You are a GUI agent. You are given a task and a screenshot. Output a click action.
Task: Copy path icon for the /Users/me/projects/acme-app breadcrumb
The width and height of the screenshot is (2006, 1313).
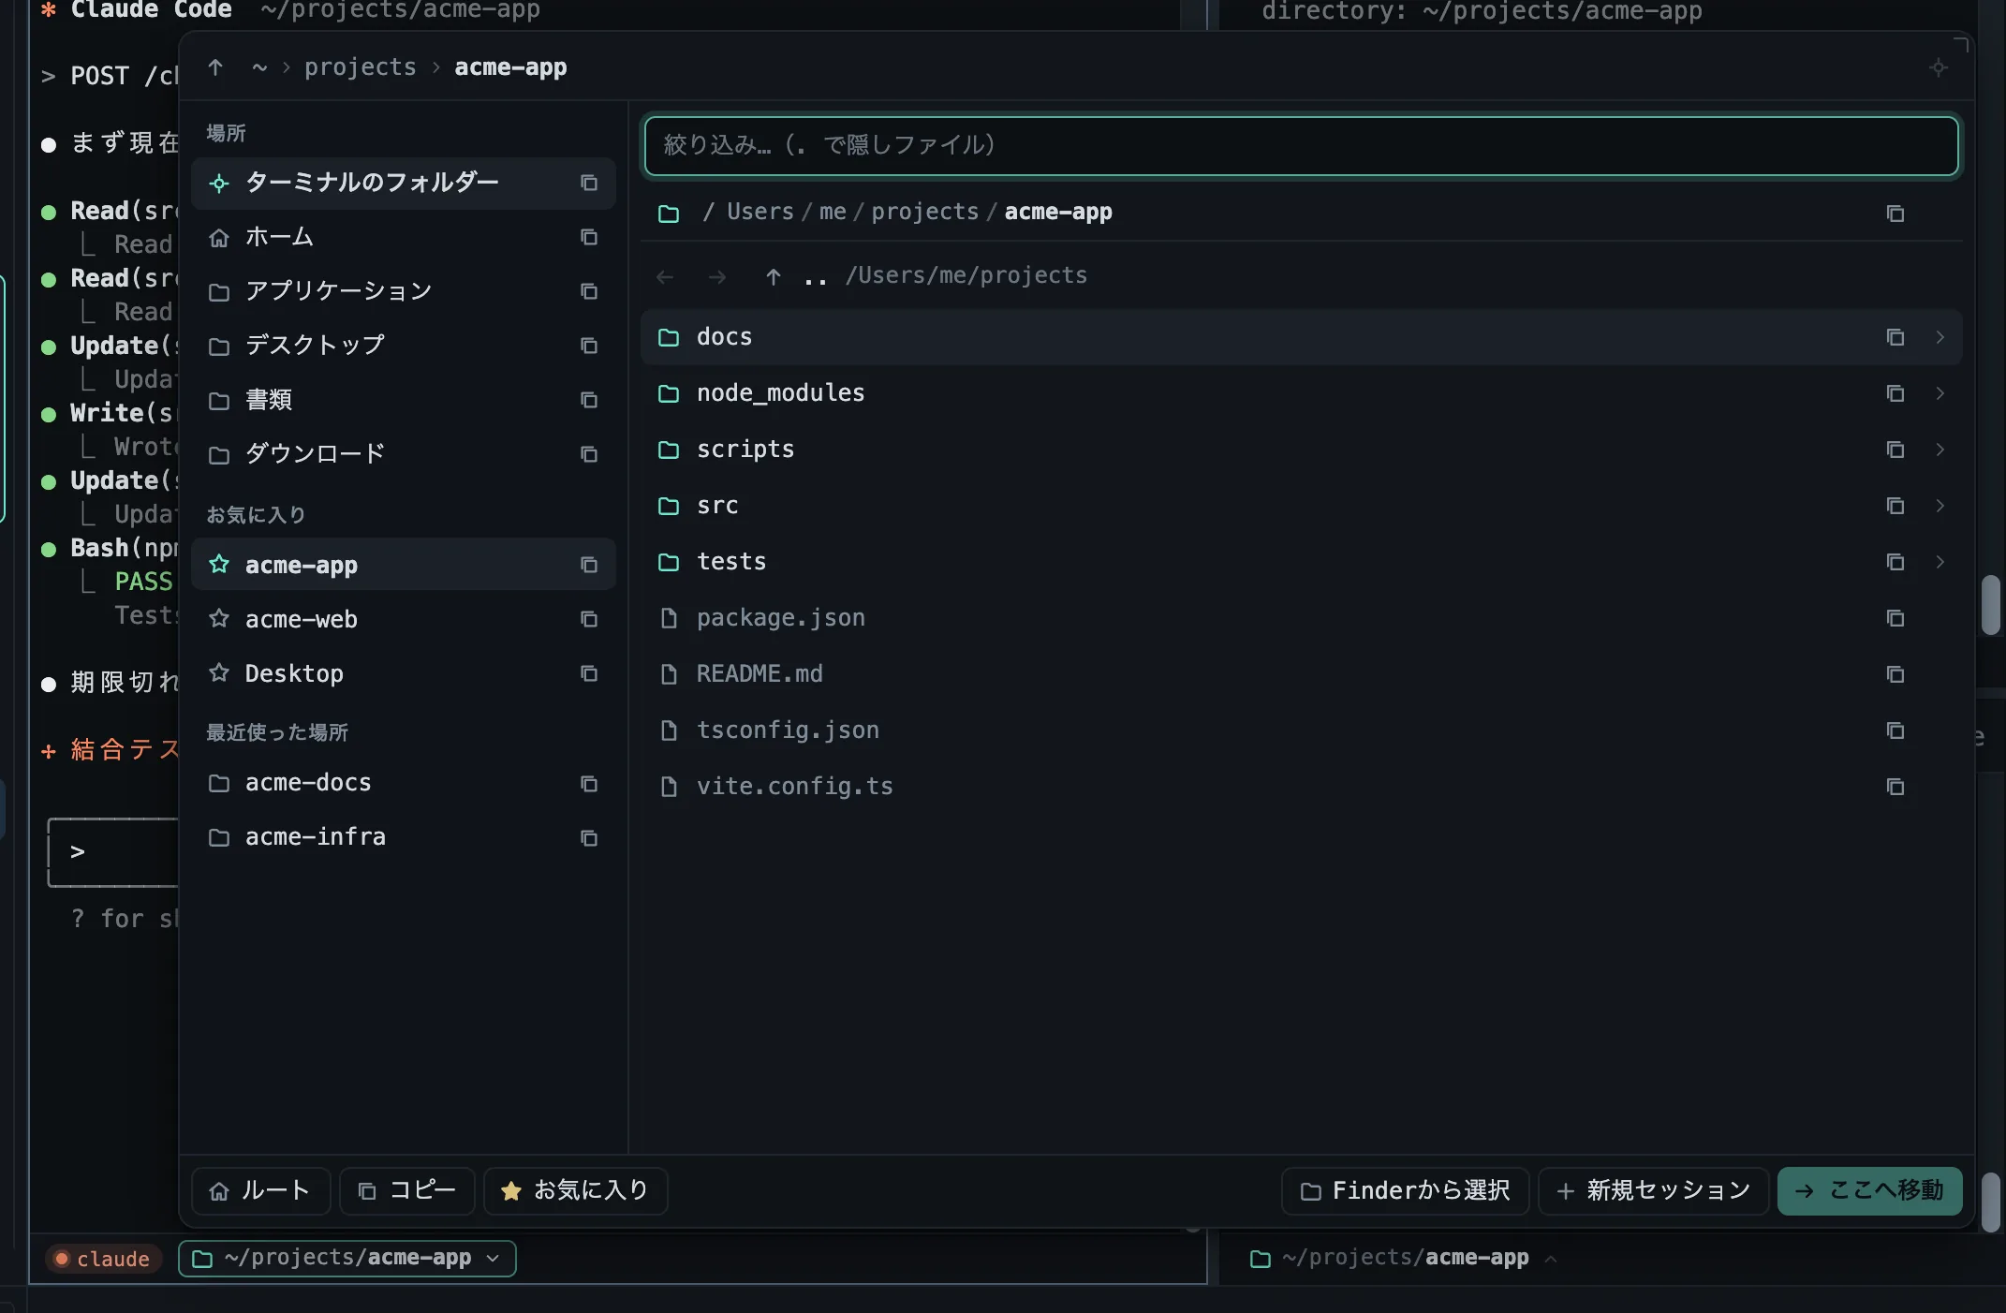tap(1895, 214)
